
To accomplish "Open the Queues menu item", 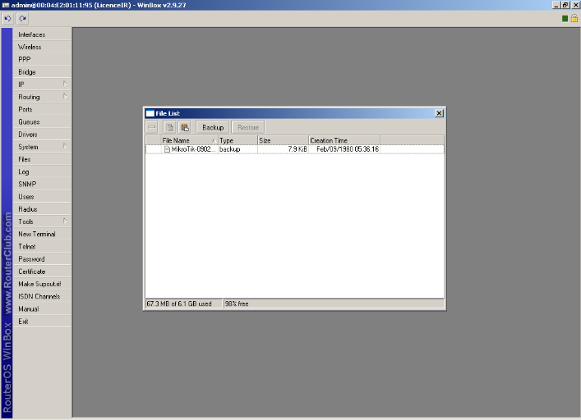I will (x=42, y=122).
